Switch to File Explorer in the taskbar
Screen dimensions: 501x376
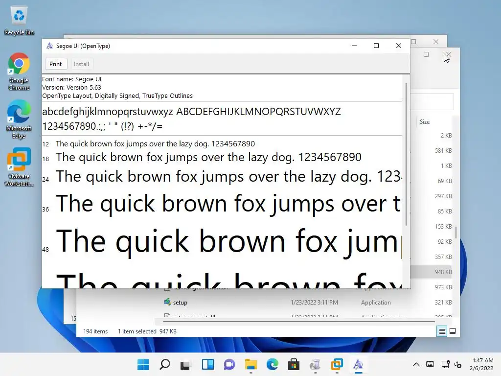pyautogui.click(x=251, y=364)
